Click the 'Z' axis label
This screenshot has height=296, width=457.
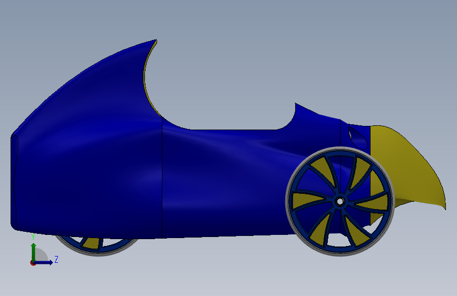(x=56, y=259)
